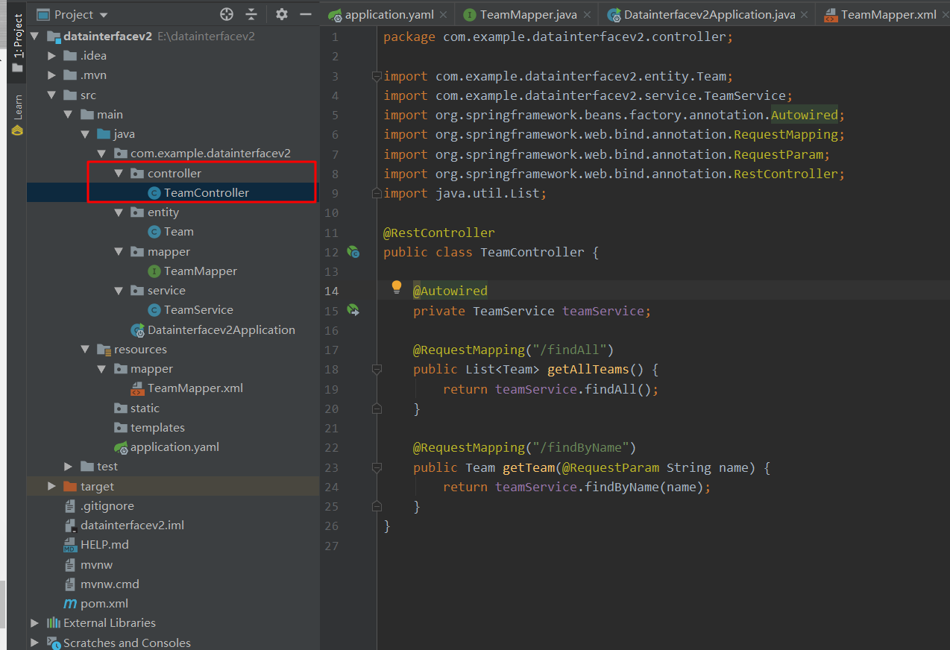Click the highlighted Autowired import
950x650 pixels.
(x=805, y=115)
